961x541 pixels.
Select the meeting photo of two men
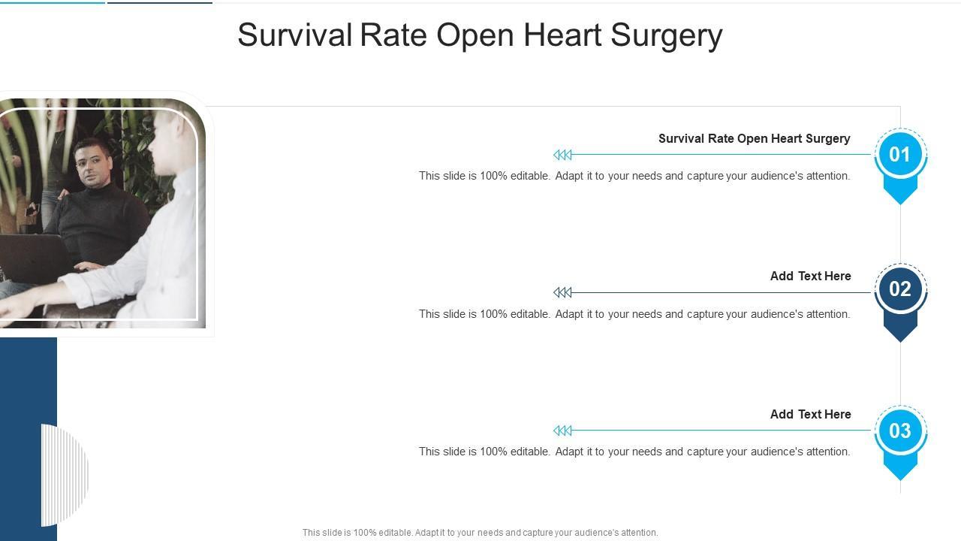[x=101, y=214]
